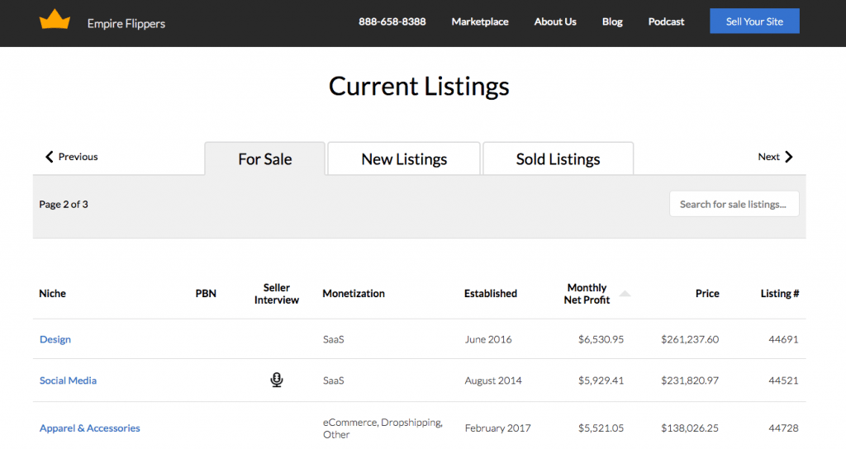Click the Sell Your Site button
Image resolution: width=846 pixels, height=449 pixels.
[x=754, y=21]
